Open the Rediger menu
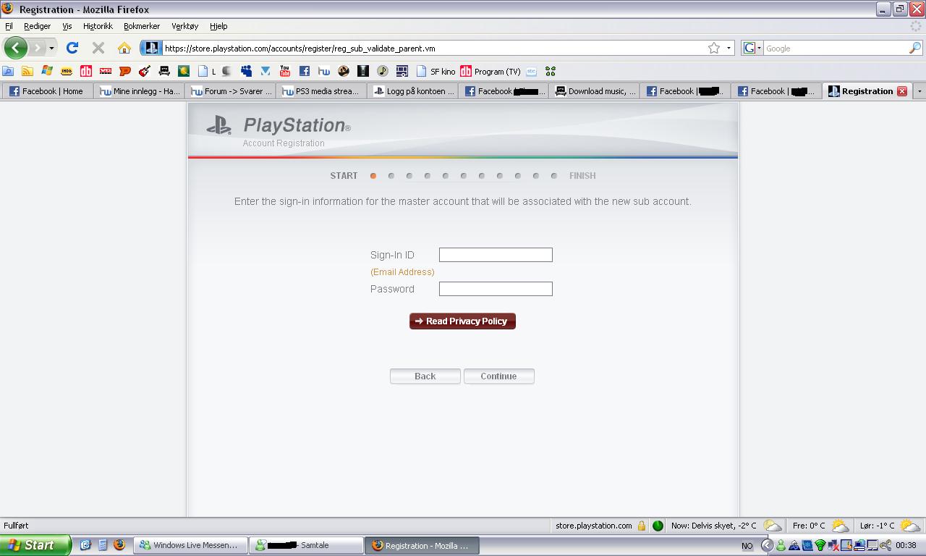Screen dimensions: 926x556 click(37, 26)
